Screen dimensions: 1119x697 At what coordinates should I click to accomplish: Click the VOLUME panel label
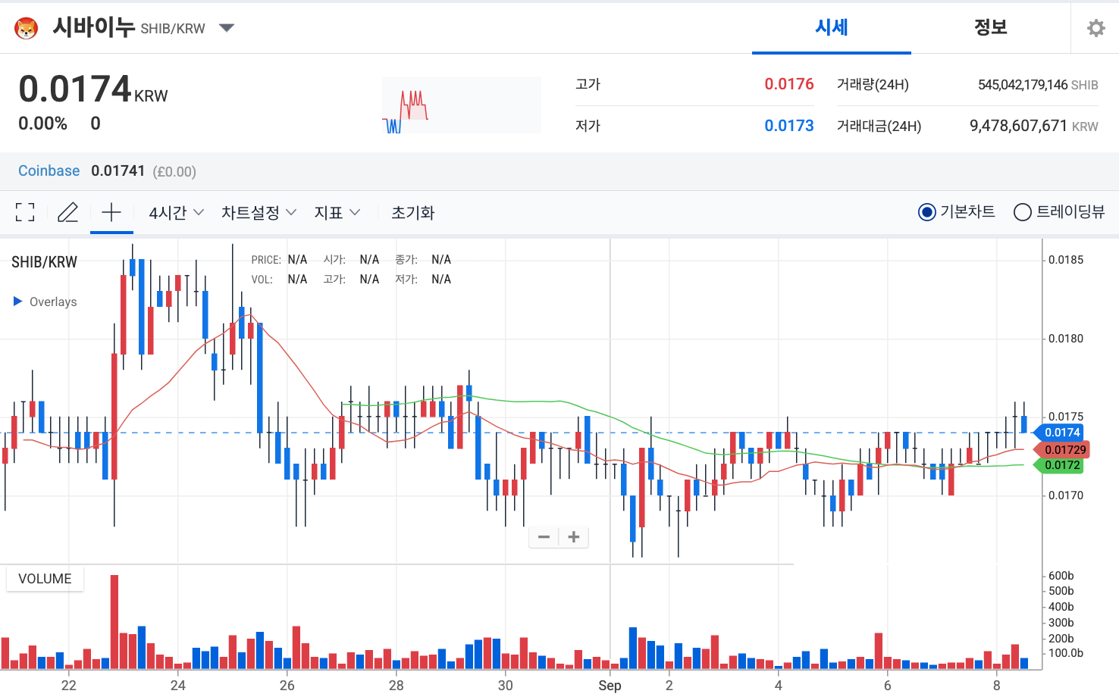coord(45,579)
